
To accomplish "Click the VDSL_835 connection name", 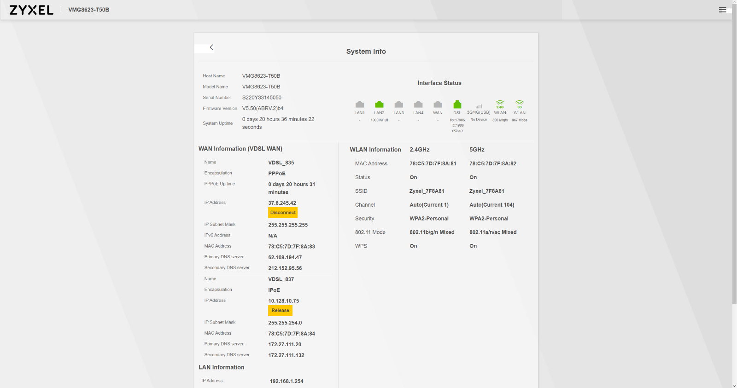I will click(x=281, y=163).
